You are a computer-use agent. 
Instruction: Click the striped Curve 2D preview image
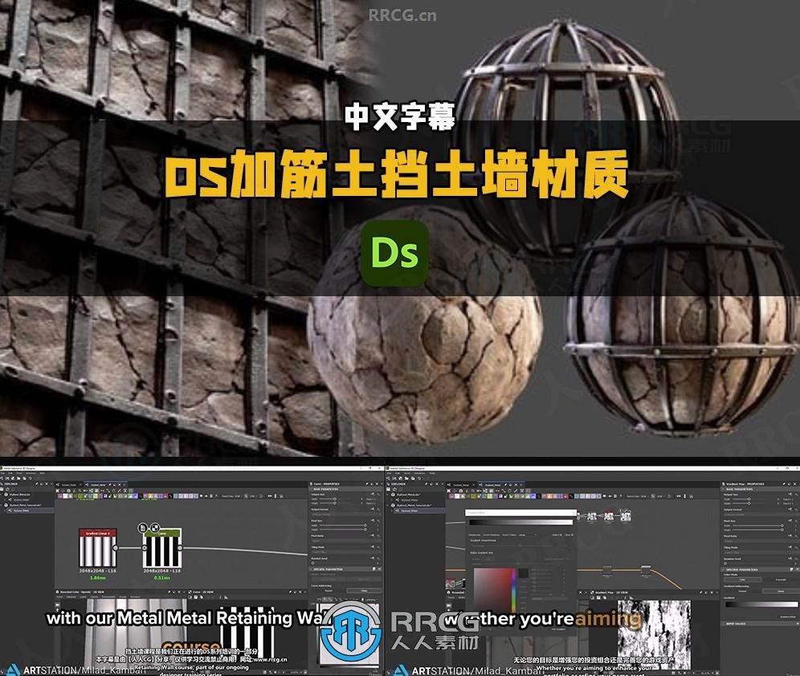pyautogui.click(x=246, y=632)
